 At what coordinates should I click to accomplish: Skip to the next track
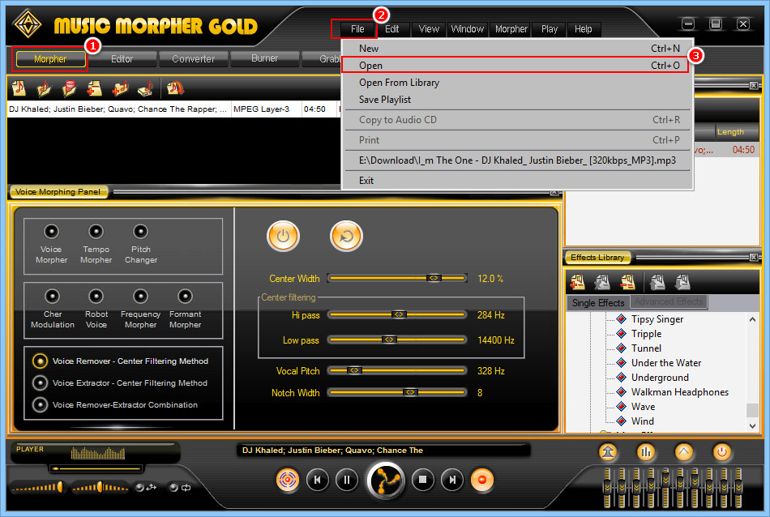452,480
